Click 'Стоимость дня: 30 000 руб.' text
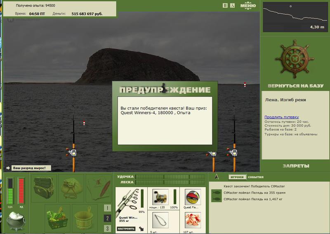 pos(288,125)
